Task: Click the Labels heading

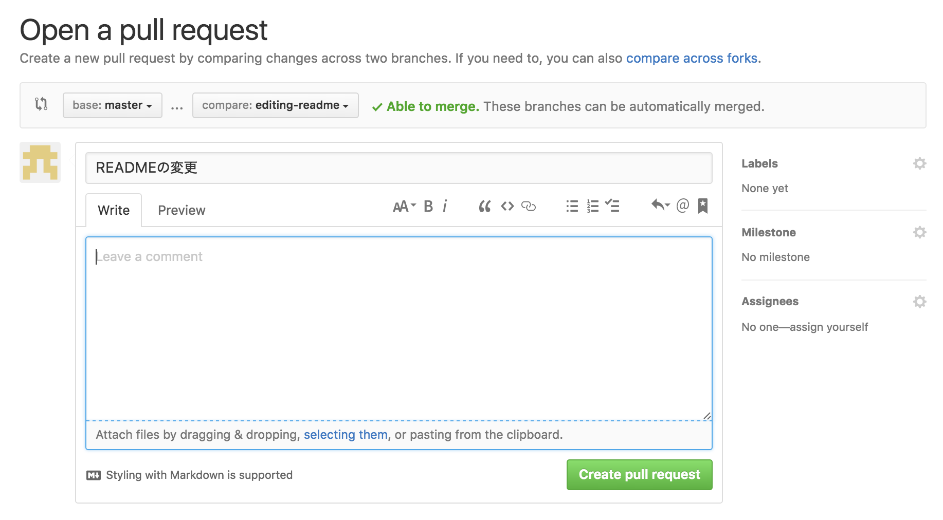Action: pyautogui.click(x=759, y=163)
